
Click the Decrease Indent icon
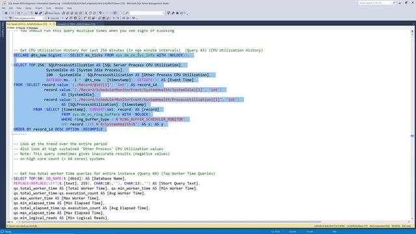click(123, 18)
